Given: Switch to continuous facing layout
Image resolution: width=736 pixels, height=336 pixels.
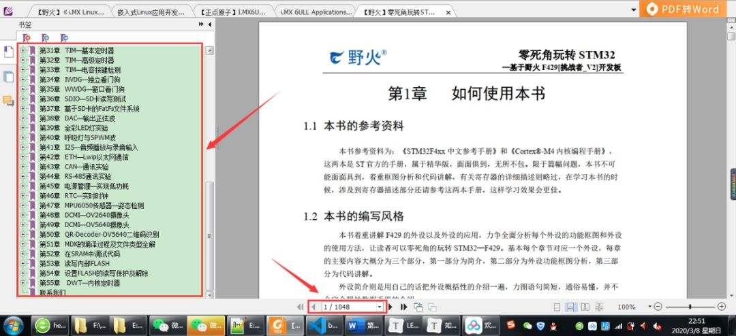Looking at the screenshot, I should pos(600,307).
